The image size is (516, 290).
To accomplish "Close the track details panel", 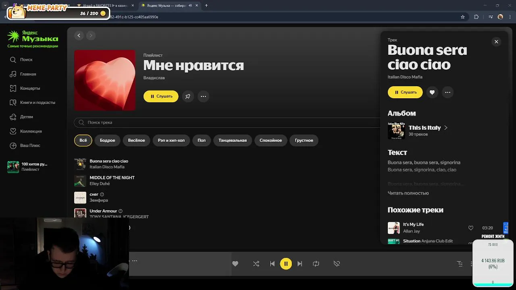I will pos(496,41).
